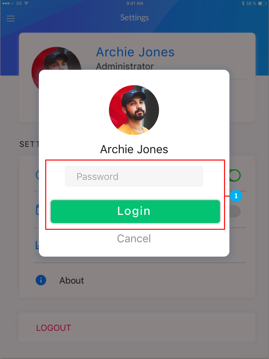Focus the Password input field
269x359 pixels.
tap(134, 176)
